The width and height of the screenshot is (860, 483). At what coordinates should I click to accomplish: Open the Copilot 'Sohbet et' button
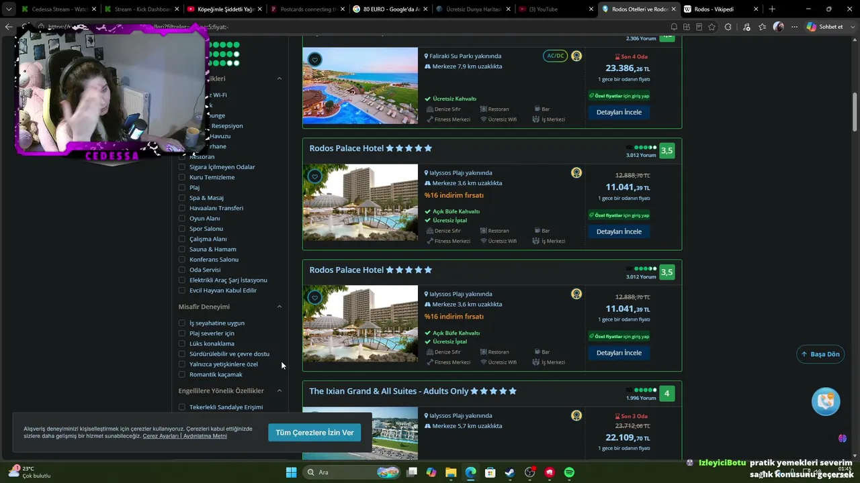point(825,27)
